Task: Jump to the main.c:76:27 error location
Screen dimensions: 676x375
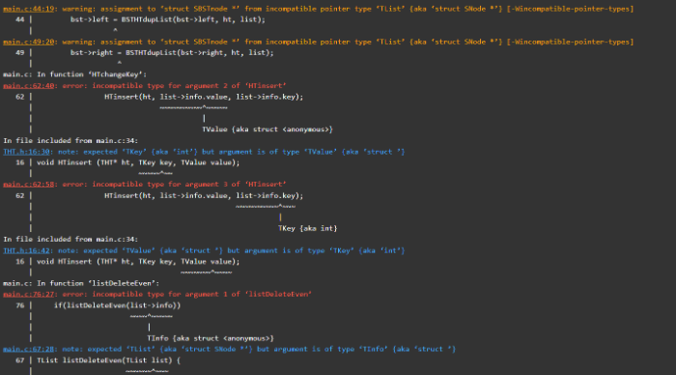Action: pos(28,295)
